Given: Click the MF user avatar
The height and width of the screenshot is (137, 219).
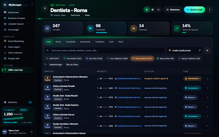Looking at the screenshot, I should click(x=5, y=132).
